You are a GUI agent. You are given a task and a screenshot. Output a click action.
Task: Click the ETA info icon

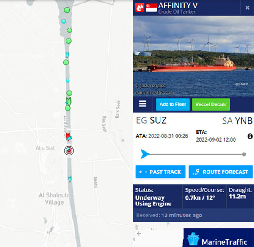click(x=250, y=136)
